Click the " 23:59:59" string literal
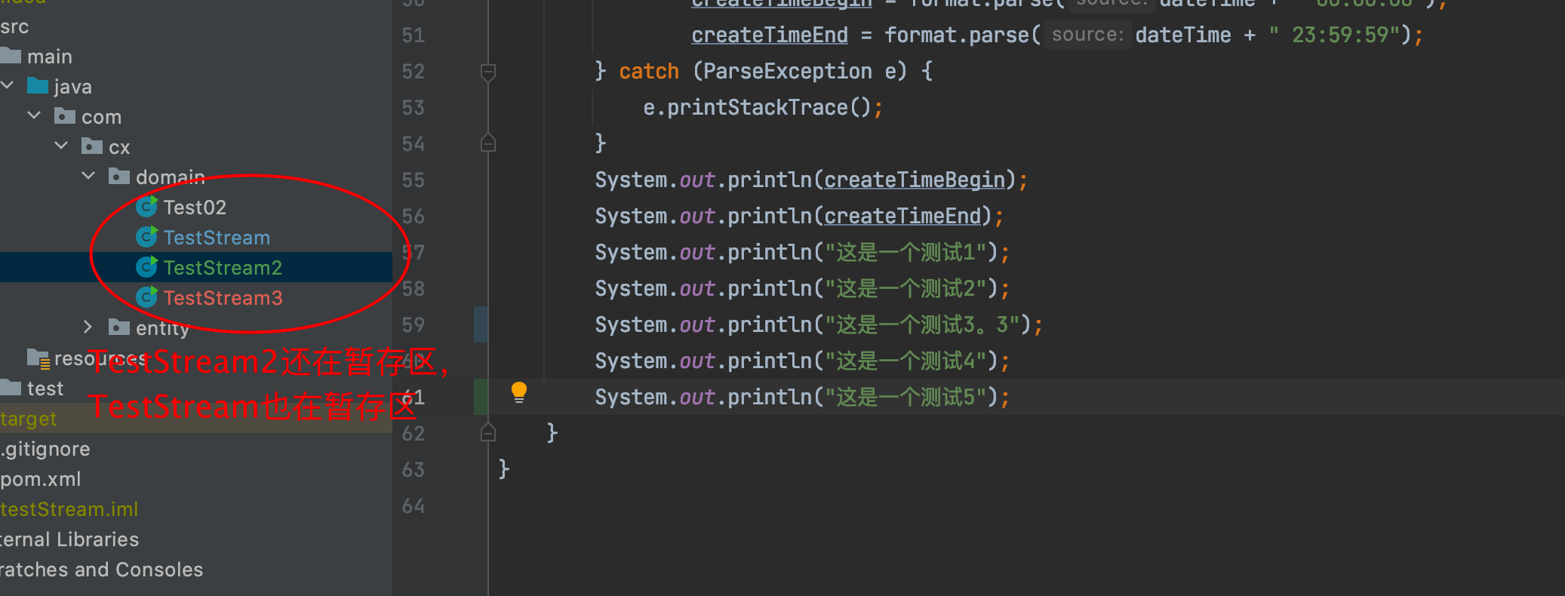 pyautogui.click(x=1334, y=35)
